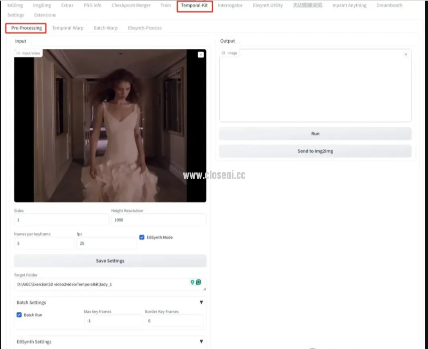
Task: Click the Height Resolution field
Action: click(x=159, y=220)
